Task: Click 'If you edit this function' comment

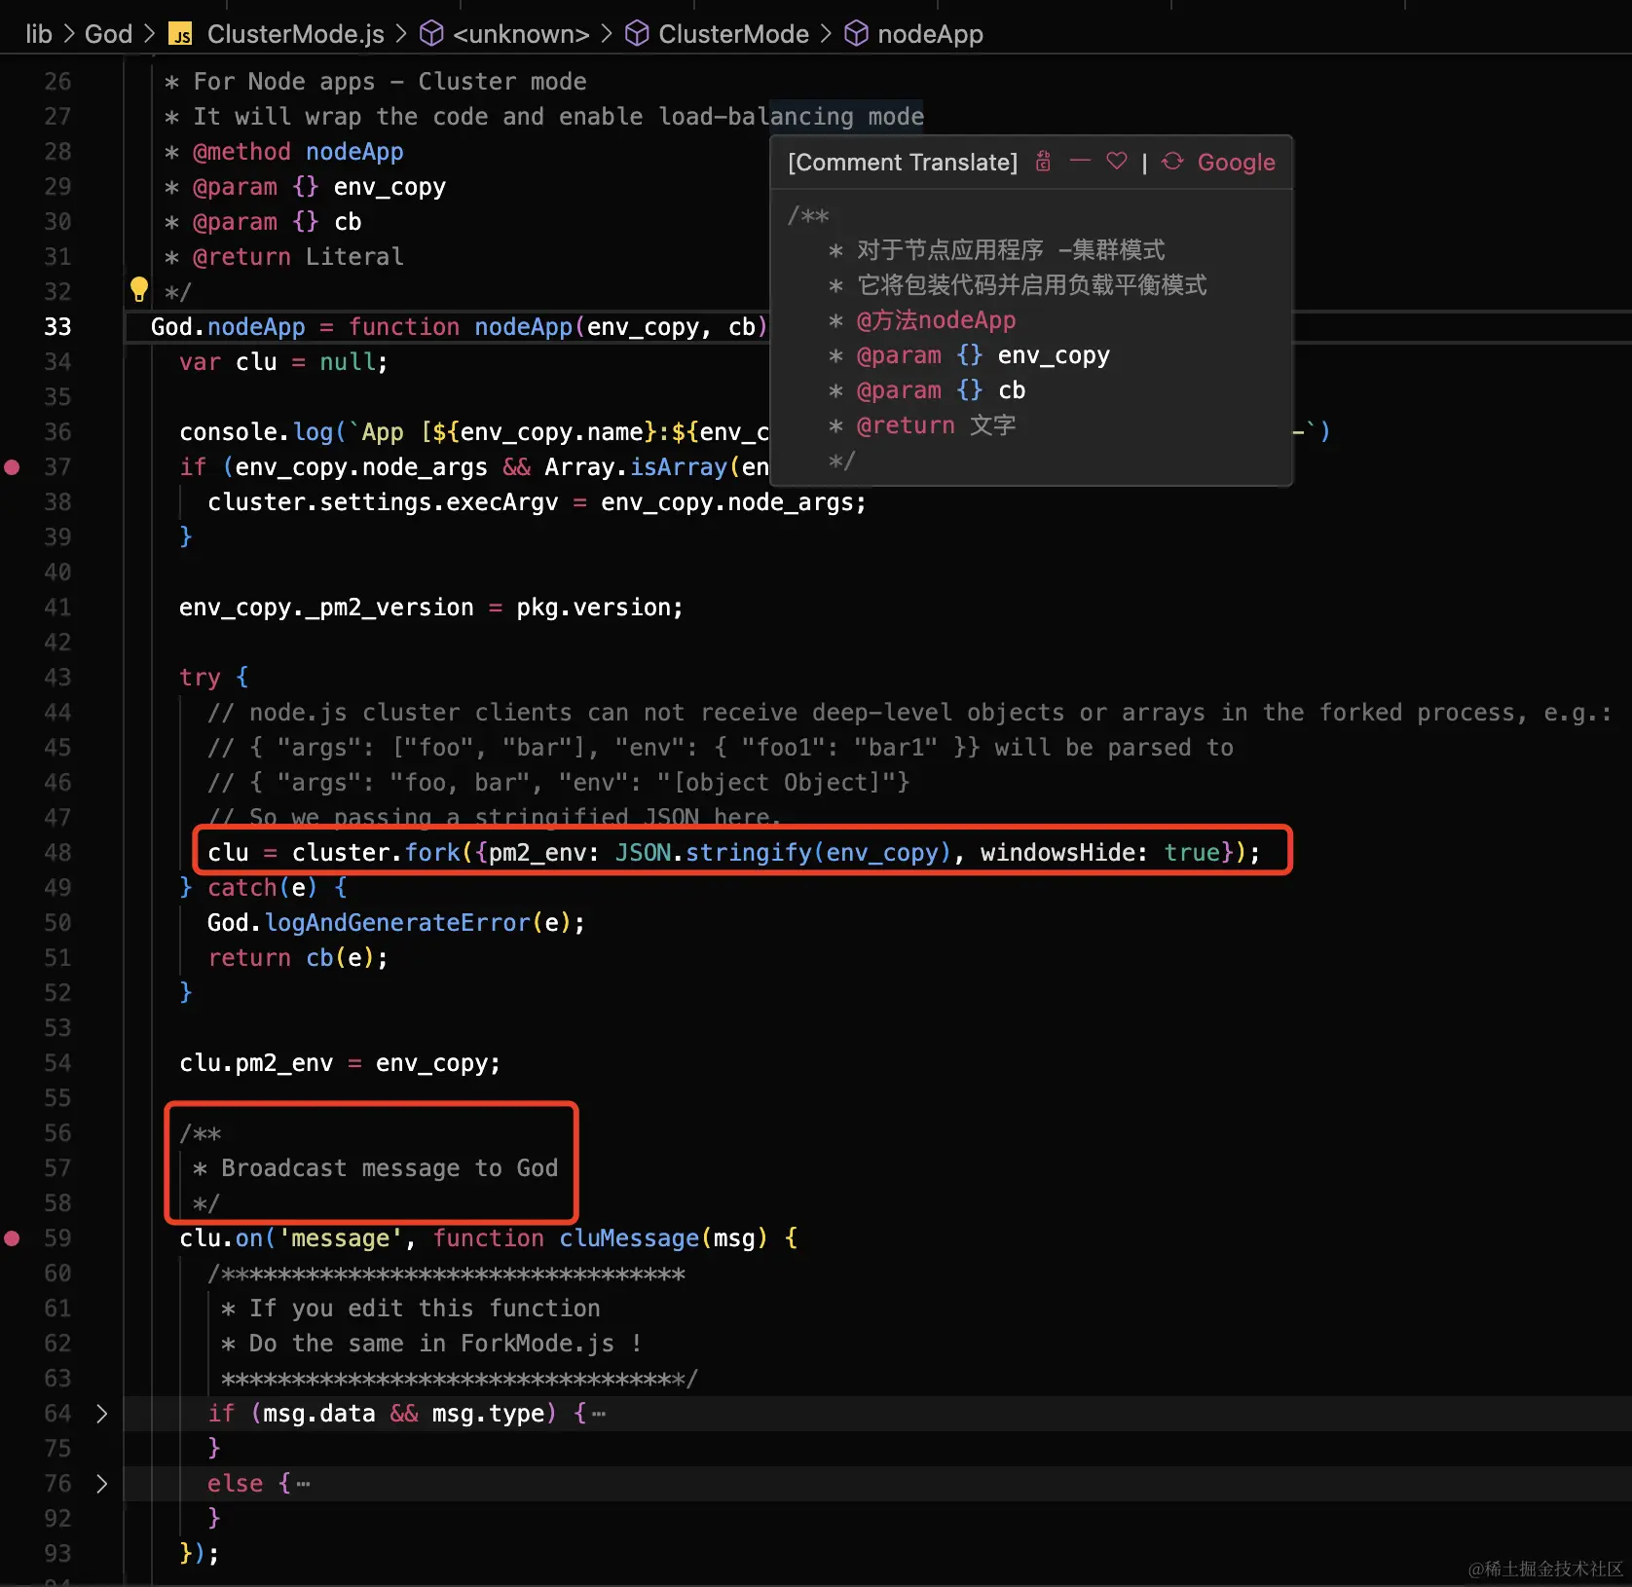Action: coord(425,1309)
